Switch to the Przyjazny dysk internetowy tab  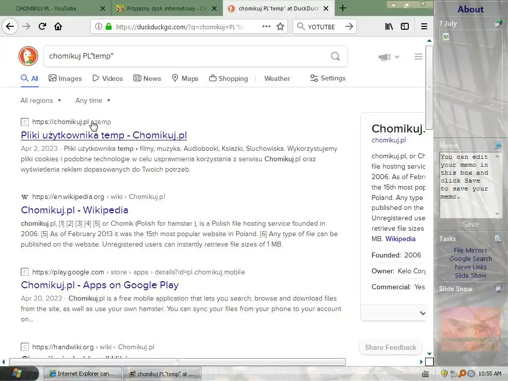(x=167, y=8)
